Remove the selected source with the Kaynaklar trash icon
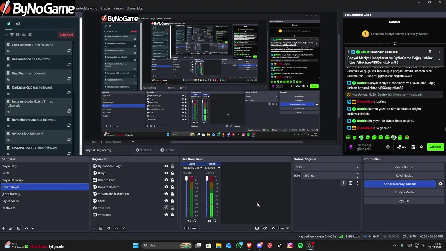This screenshot has width=446, height=251. click(x=101, y=228)
